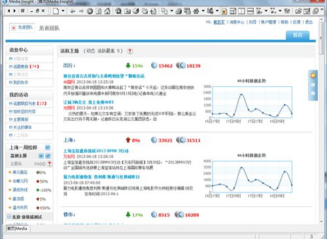Click the value 18139 in 出行 row
This screenshot has height=239, width=327.
[194, 66]
